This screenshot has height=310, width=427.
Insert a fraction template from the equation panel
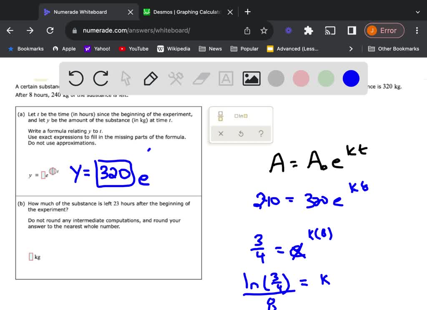pos(220,116)
